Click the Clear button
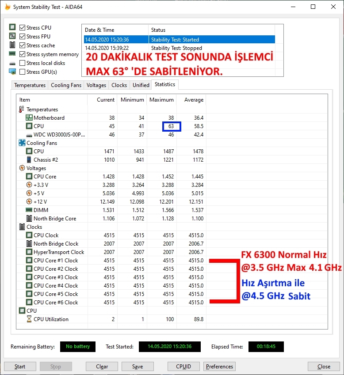 [x=102, y=367]
